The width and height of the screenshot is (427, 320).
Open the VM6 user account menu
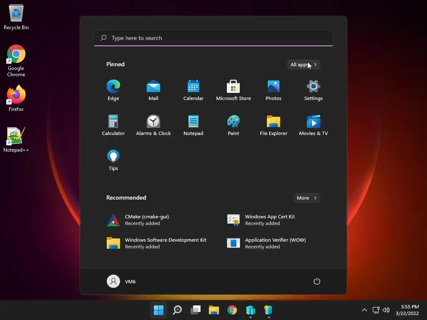[121, 281]
